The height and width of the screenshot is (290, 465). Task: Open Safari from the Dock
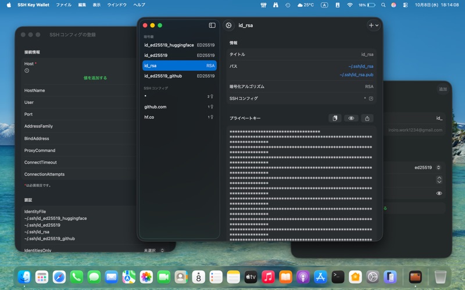coord(59,277)
